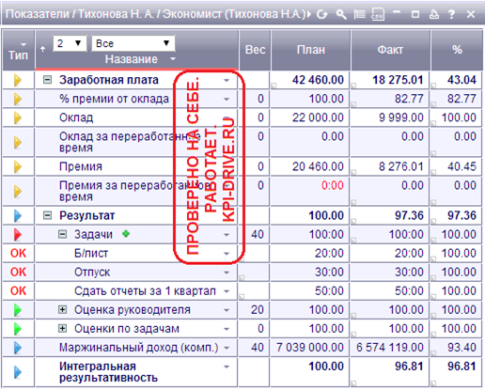Open the level dropdown showing 2

(70, 43)
